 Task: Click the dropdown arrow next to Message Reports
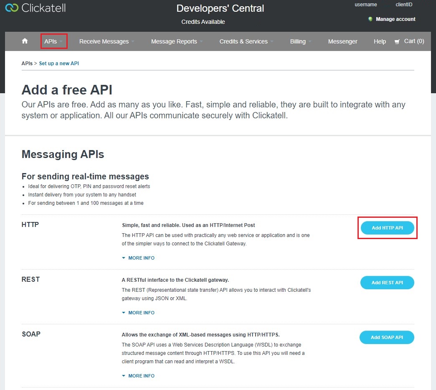[x=201, y=42]
